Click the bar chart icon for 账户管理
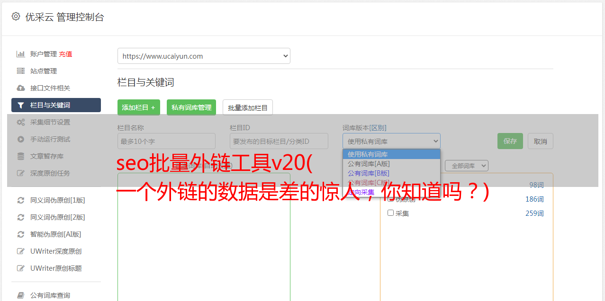The image size is (605, 301). click(x=21, y=54)
